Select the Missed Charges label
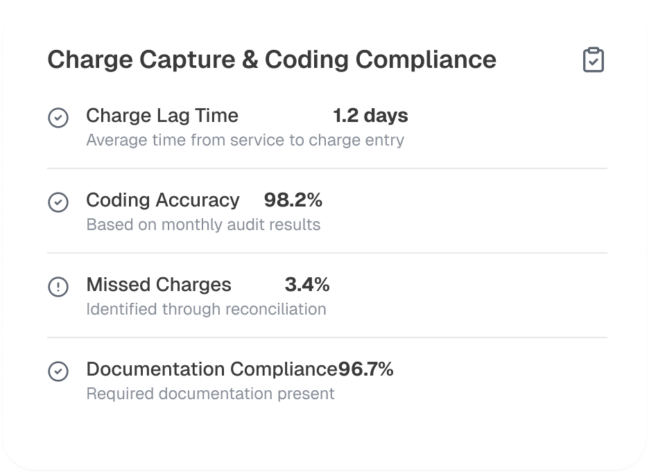 pyautogui.click(x=159, y=285)
